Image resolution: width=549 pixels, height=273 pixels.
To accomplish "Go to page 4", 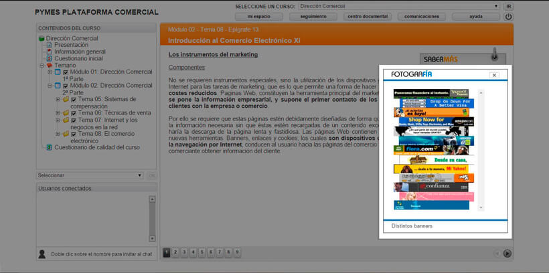I will tap(193, 253).
